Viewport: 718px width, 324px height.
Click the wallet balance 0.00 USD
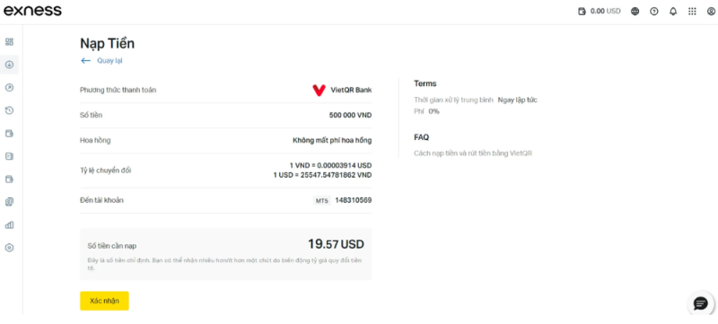coord(600,12)
